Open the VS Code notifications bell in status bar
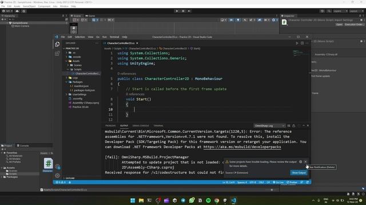 point(308,182)
